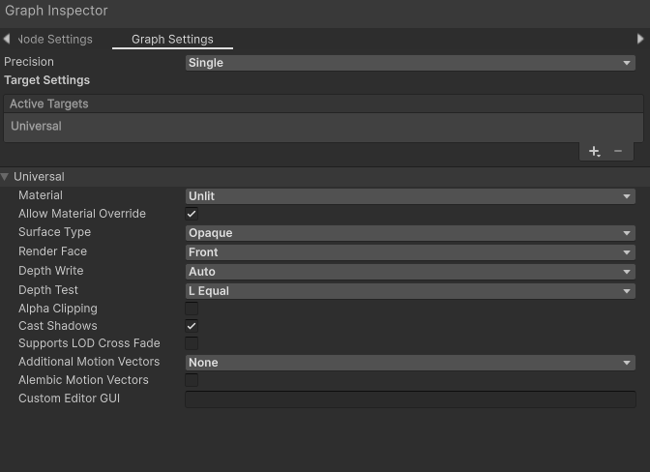Open the Depth Test dropdown
The image size is (650, 472).
[410, 291]
